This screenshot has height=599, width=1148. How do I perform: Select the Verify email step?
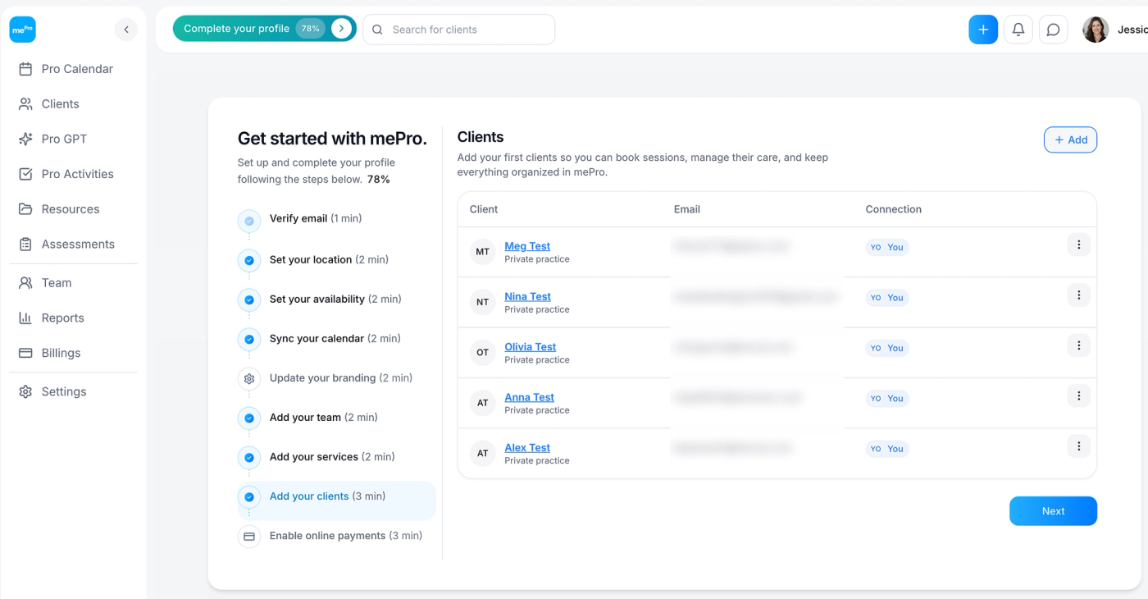point(316,219)
